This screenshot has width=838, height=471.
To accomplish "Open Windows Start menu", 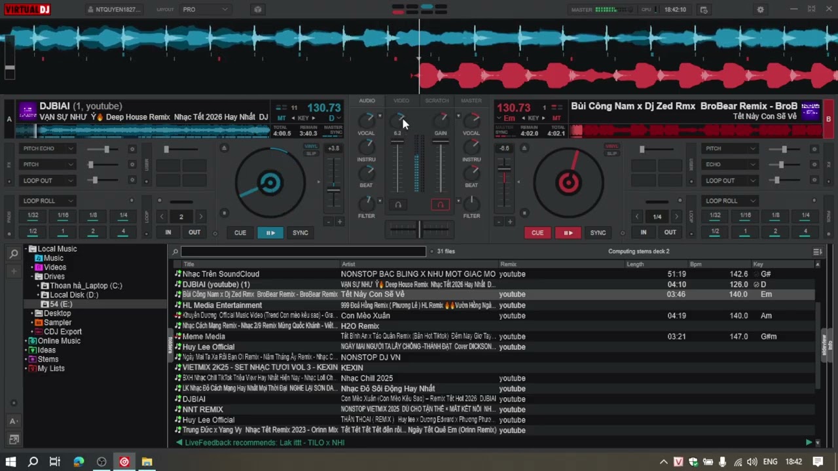I will coord(11,462).
